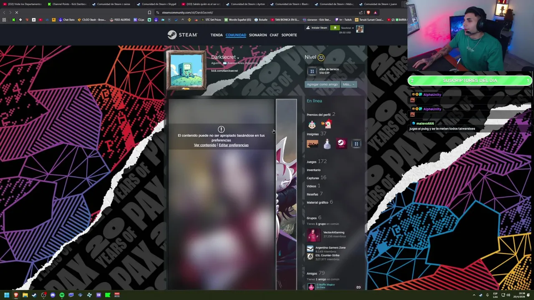Viewport: 534px width, 300px height.
Task: Stop page loading with the X button
Action: click(x=16, y=12)
